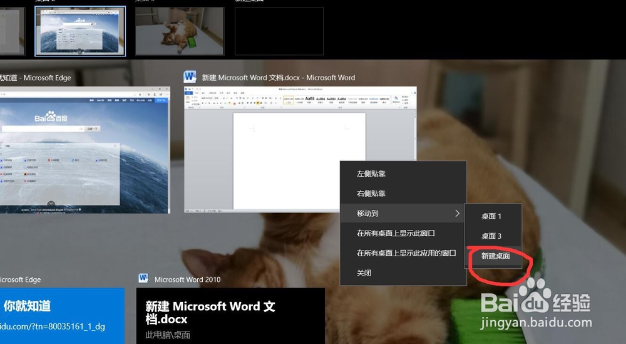This screenshot has width=626, height=344.
Task: Click the Word icon beside the window title
Action: point(190,76)
